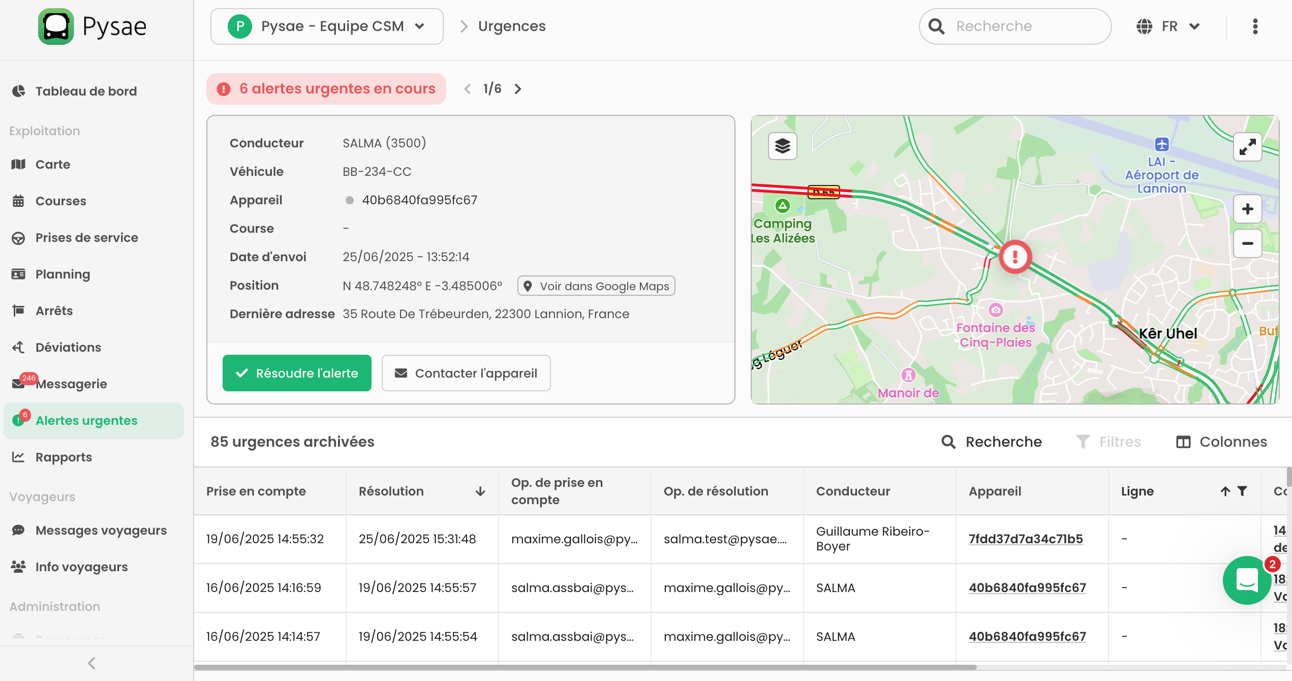Open Voir dans Google Maps link
Viewport: 1292px width, 681px height.
(x=596, y=286)
